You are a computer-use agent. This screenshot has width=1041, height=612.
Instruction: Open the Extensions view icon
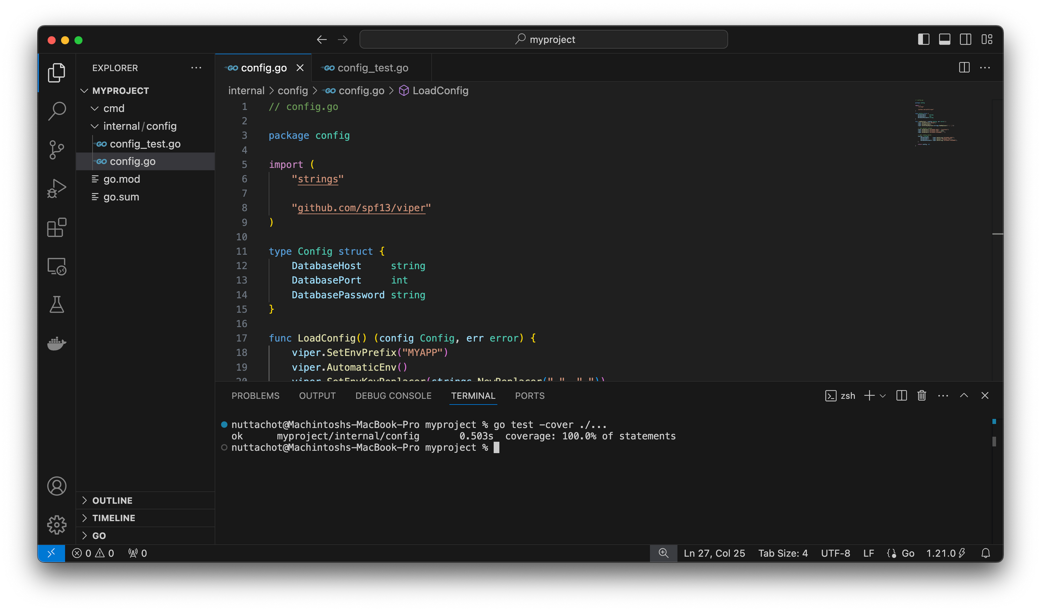(x=56, y=228)
